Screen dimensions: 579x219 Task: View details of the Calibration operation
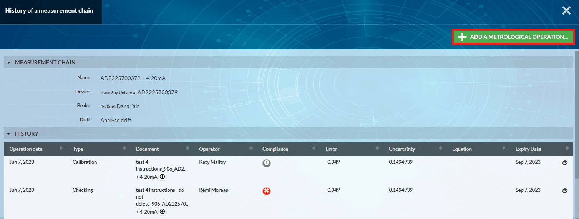(x=565, y=162)
